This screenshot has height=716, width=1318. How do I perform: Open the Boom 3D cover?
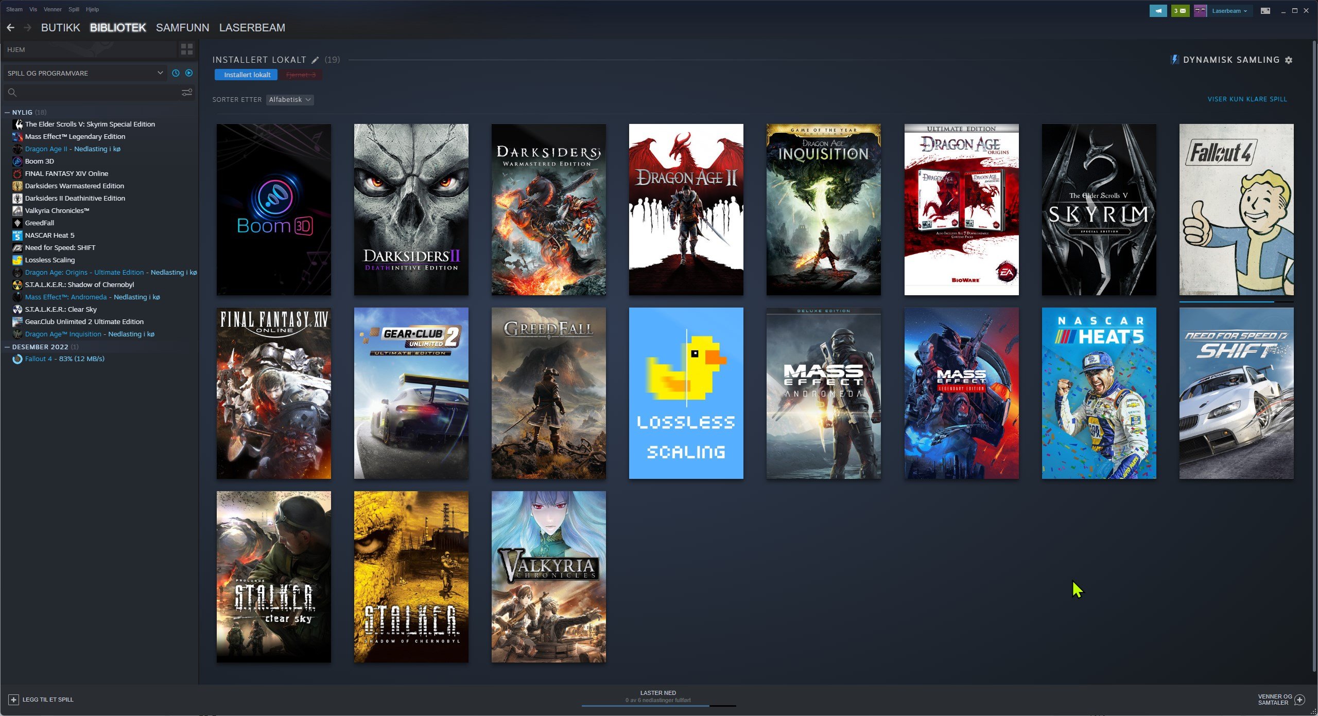[x=274, y=209]
